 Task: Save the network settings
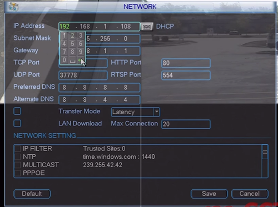tap(209, 194)
